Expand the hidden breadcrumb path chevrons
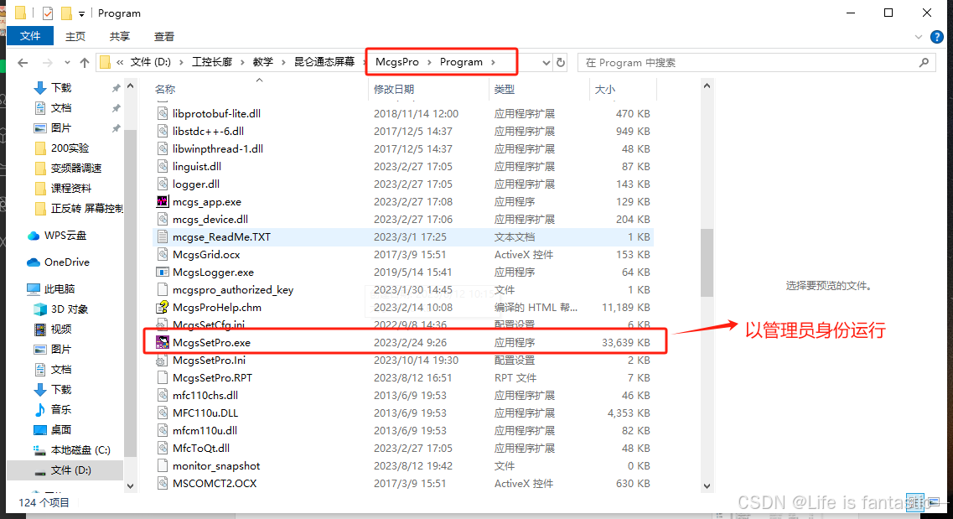This screenshot has width=953, height=519. tap(121, 62)
